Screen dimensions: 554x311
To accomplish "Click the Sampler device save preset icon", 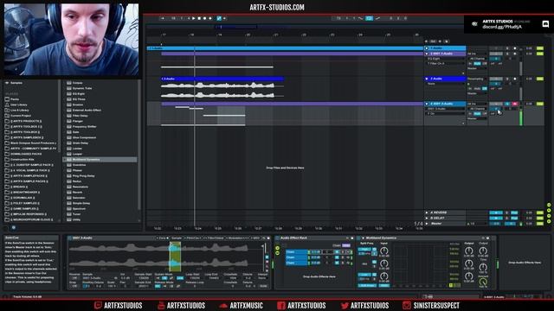I will point(268,238).
